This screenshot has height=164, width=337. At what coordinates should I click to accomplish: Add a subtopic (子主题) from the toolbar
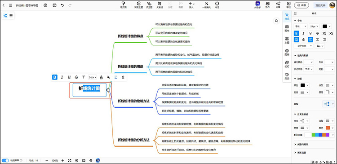[149, 5]
